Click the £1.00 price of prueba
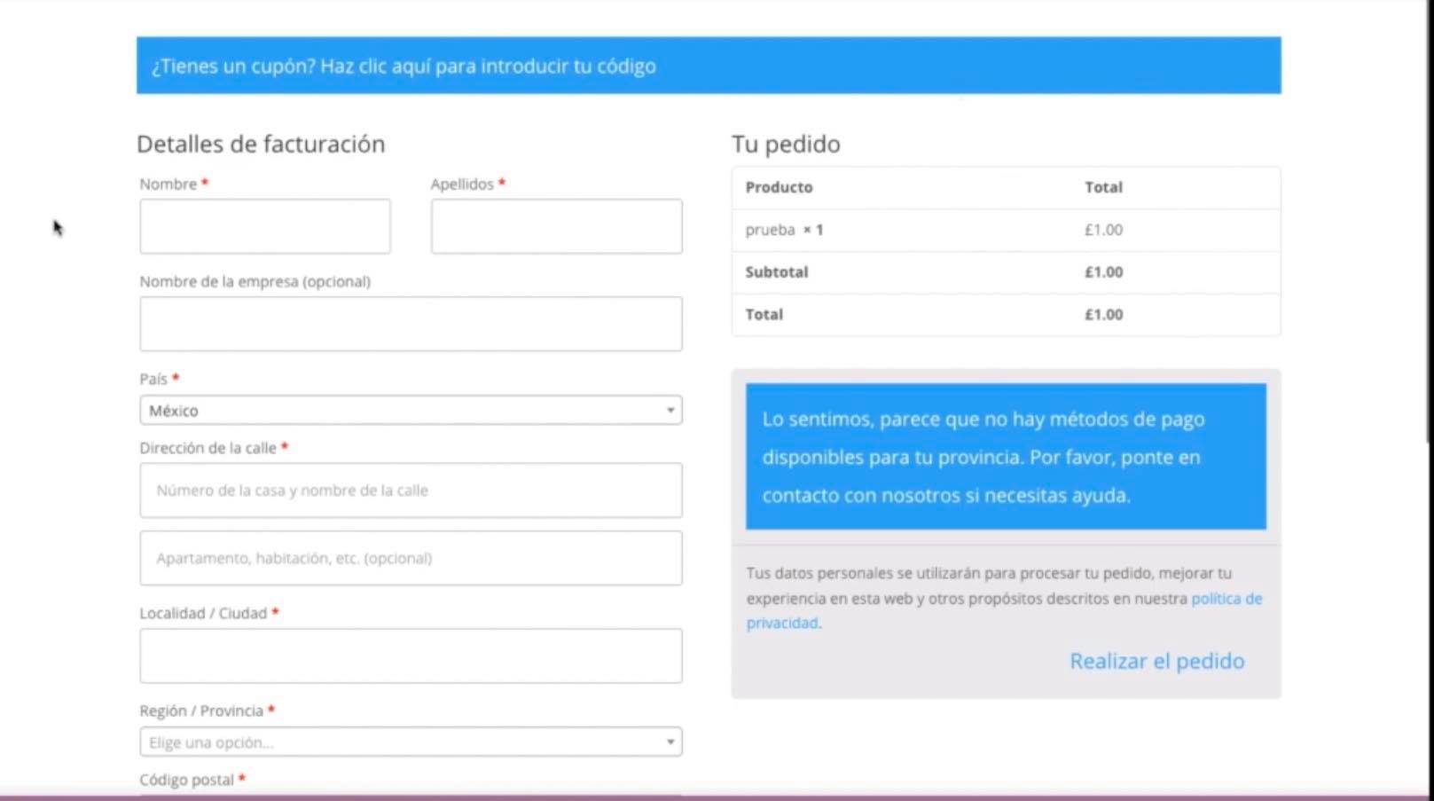The height and width of the screenshot is (801, 1434). tap(1103, 230)
